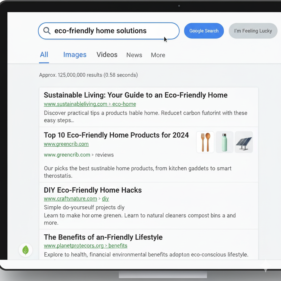281x281 pixels.
Task: Click the magnifying glass search icon
Action: [x=47, y=31]
